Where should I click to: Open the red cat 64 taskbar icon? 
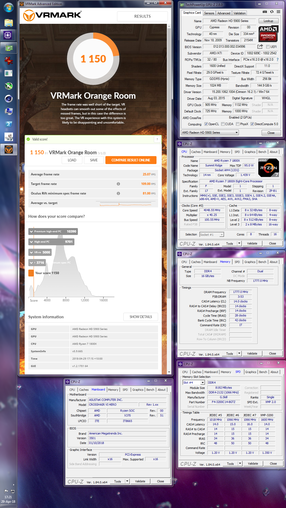point(9,61)
